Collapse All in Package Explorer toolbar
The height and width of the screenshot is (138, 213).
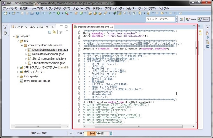pyautogui.click(x=50, y=32)
